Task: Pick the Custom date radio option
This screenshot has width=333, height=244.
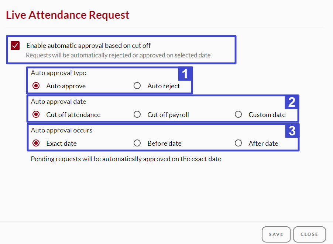Action: tap(238, 114)
